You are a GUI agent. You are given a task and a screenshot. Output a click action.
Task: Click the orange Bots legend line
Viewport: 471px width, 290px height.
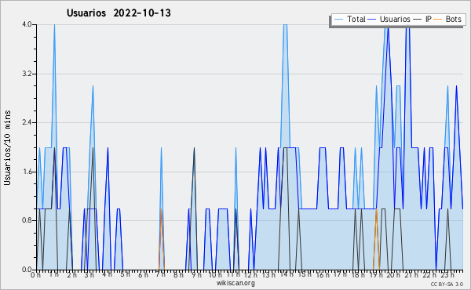click(438, 19)
